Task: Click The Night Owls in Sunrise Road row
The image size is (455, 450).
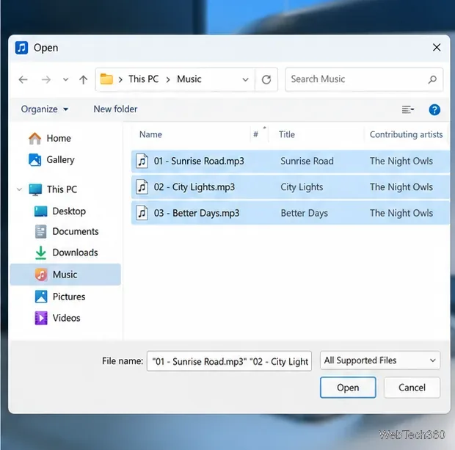Action: pyautogui.click(x=401, y=161)
